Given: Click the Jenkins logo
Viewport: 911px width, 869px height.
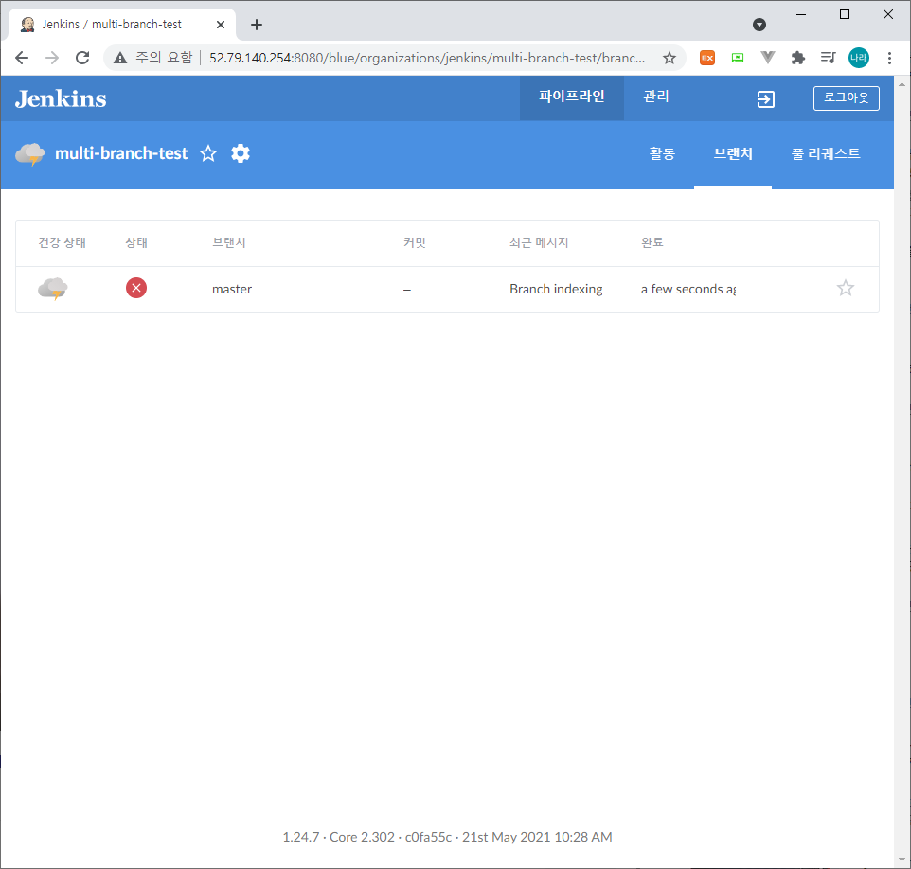Looking at the screenshot, I should point(61,98).
